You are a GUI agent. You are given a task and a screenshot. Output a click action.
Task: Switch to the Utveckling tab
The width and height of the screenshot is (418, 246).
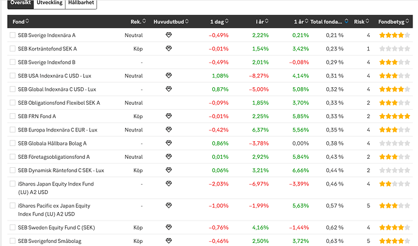pos(49,4)
